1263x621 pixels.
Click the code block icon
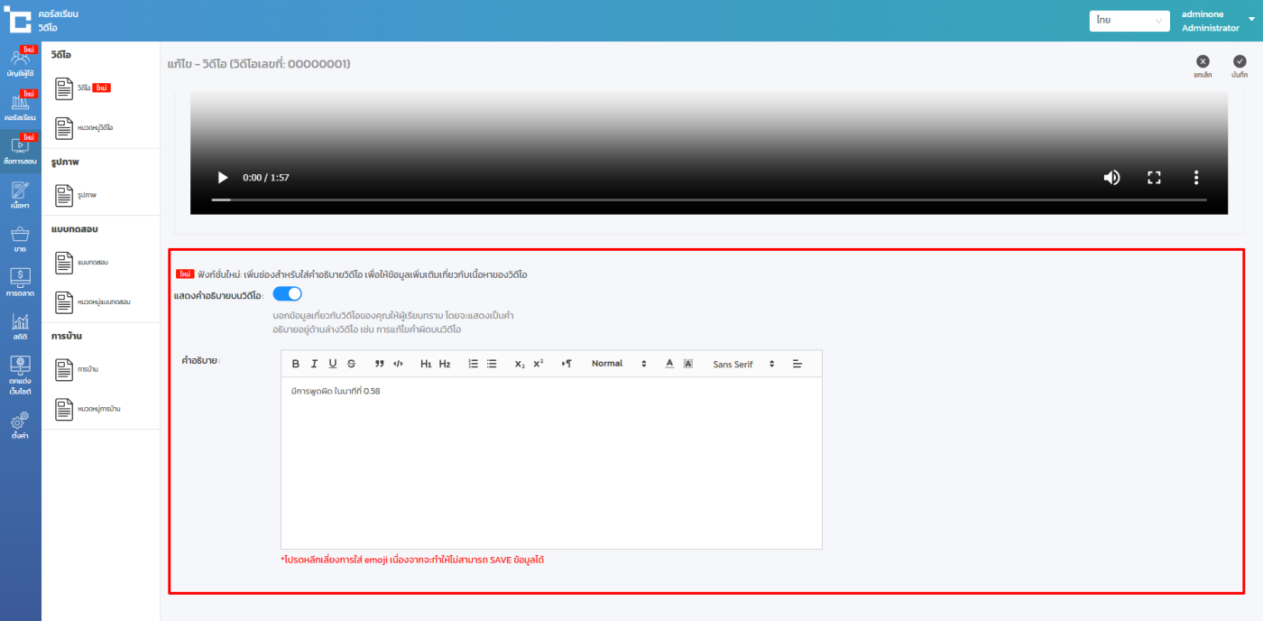[x=398, y=364]
